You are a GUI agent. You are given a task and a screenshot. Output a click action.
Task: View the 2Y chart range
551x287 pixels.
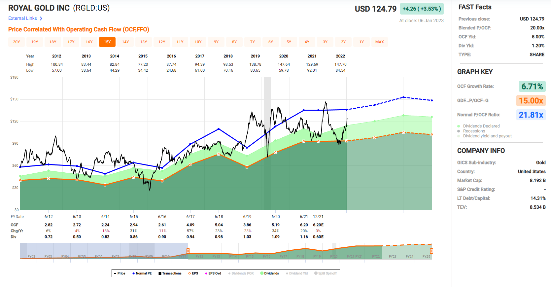[x=343, y=42]
